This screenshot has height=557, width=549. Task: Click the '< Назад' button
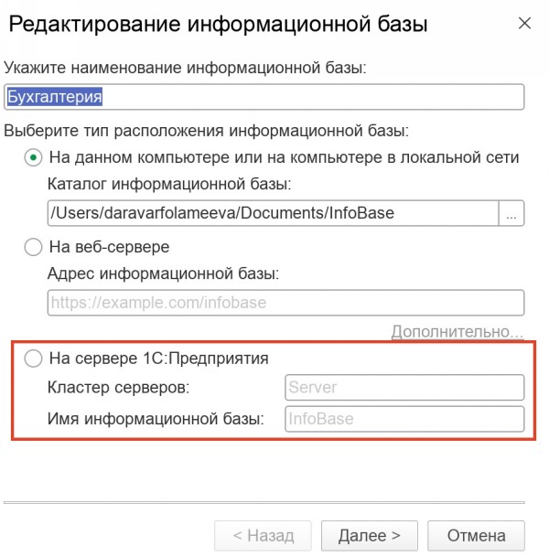[263, 535]
